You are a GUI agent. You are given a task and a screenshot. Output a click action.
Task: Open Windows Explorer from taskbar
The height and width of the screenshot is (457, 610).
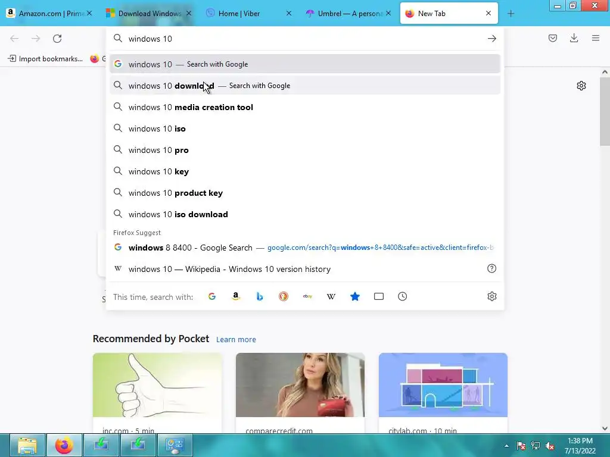(27, 445)
